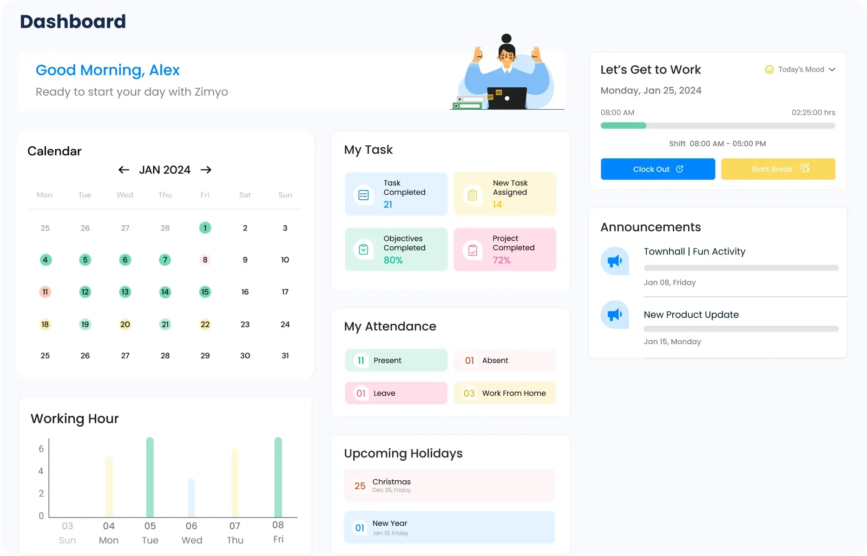The height and width of the screenshot is (556, 867).
Task: Select the 03 Work From Home tile
Action: pos(505,393)
